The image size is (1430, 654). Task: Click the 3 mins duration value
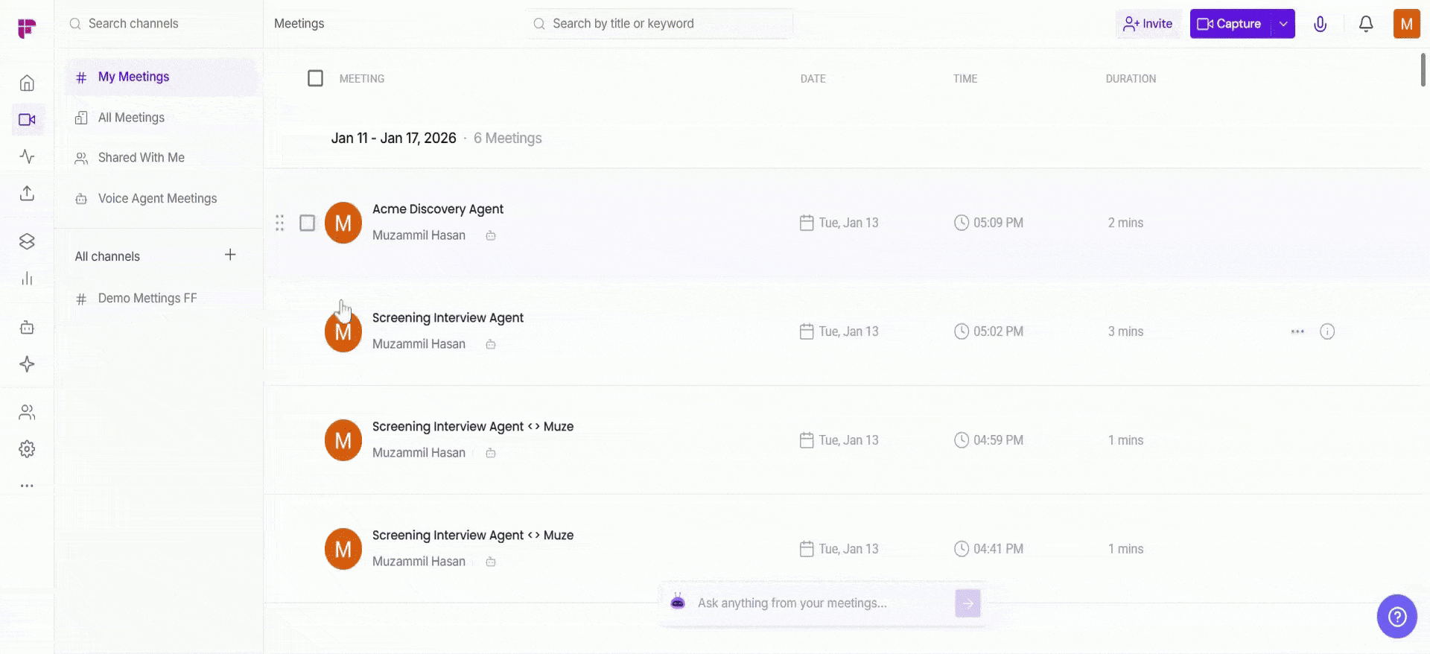(x=1125, y=331)
